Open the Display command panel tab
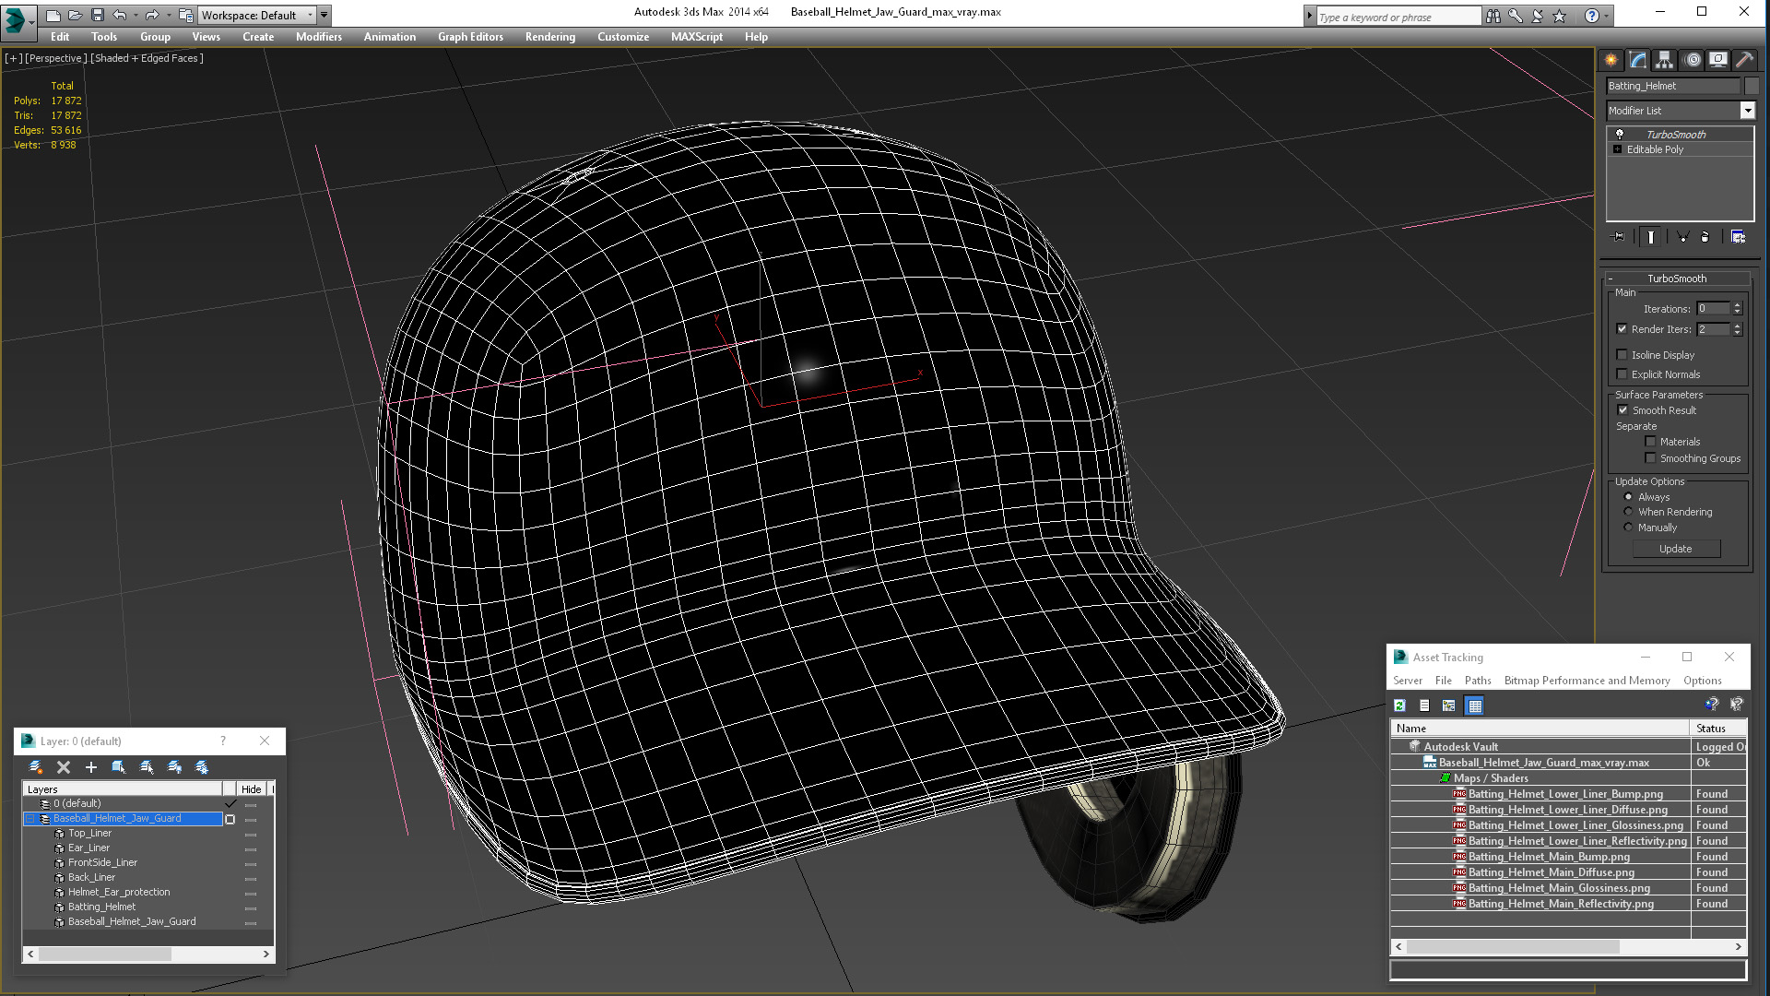1770x996 pixels. pyautogui.click(x=1718, y=60)
